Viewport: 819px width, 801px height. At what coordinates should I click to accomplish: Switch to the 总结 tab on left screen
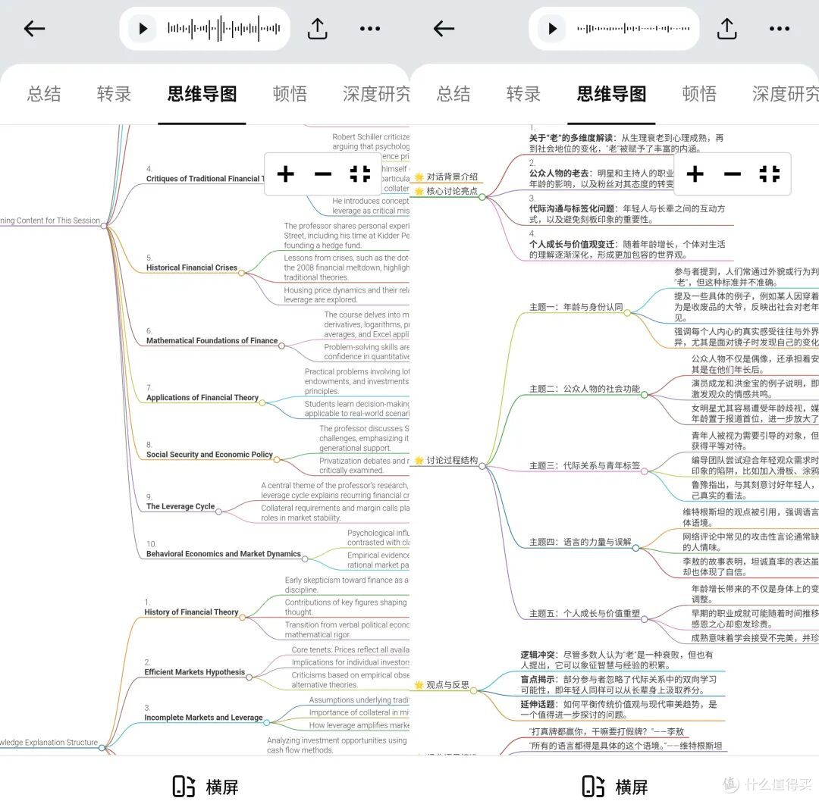(44, 94)
